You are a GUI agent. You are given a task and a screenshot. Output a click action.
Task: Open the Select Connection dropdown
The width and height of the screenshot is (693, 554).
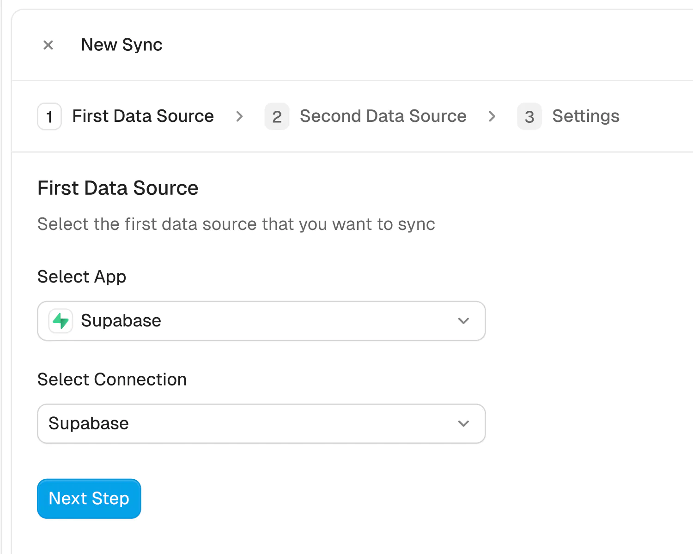[261, 424]
